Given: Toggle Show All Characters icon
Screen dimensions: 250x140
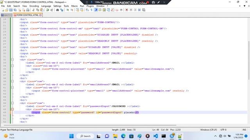Looking at the screenshot, I should (x=91, y=10).
